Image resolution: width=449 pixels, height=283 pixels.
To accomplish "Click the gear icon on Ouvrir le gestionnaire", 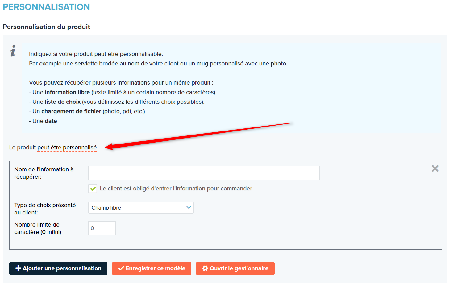I will [205, 268].
